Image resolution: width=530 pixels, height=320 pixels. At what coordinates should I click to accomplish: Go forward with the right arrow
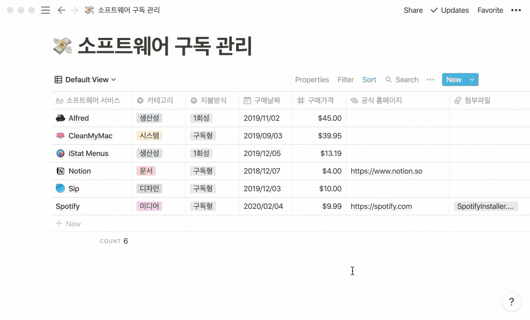[x=74, y=10]
